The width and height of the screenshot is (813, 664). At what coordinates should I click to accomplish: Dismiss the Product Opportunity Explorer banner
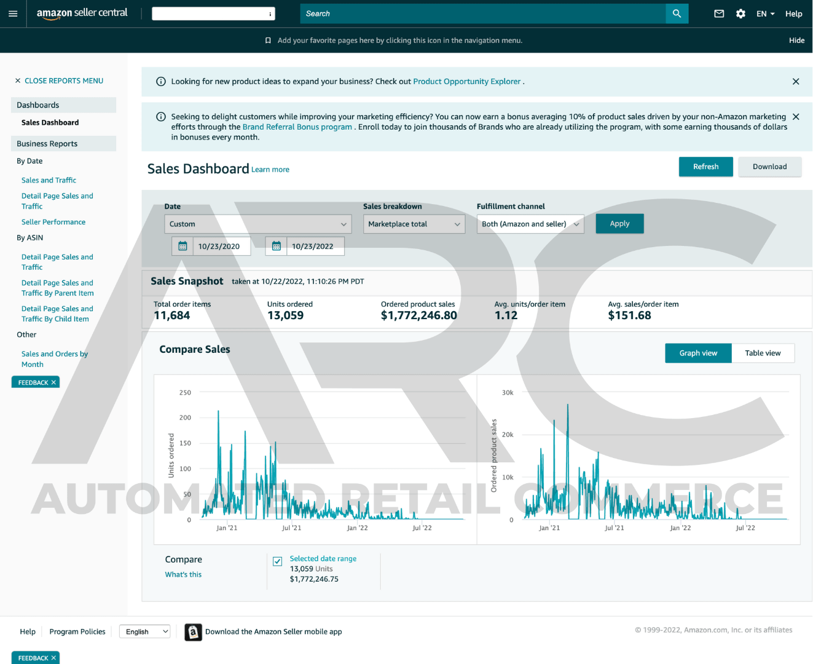[x=796, y=81]
